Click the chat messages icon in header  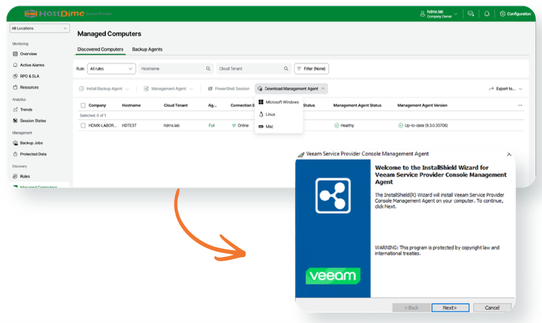(471, 14)
